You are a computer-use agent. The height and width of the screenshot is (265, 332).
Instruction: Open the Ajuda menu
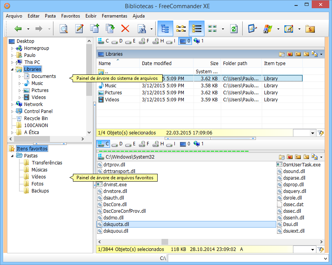tap(138, 16)
